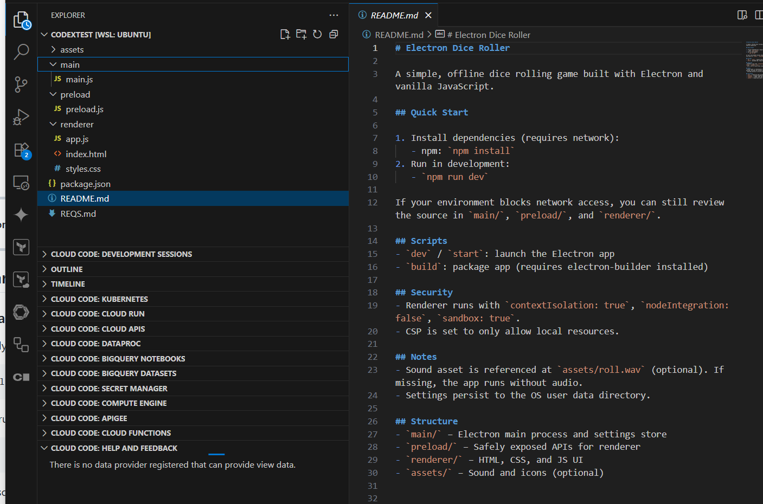Expand Cloud Code BigQuery Notebooks section
The height and width of the screenshot is (504, 763).
pos(193,358)
